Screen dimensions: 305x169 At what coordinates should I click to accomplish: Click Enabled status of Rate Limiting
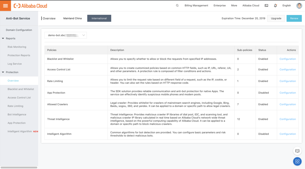point(263,81)
